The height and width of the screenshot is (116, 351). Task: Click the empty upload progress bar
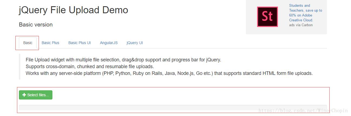[x=173, y=108]
